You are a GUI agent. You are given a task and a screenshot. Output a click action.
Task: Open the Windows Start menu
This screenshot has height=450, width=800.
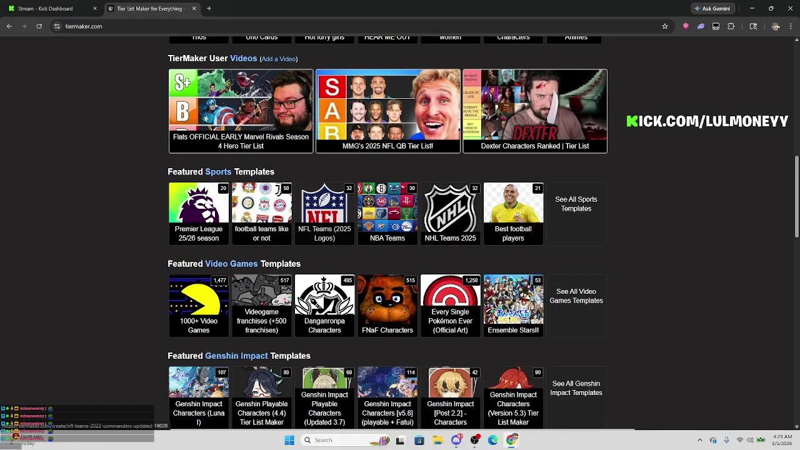(289, 440)
